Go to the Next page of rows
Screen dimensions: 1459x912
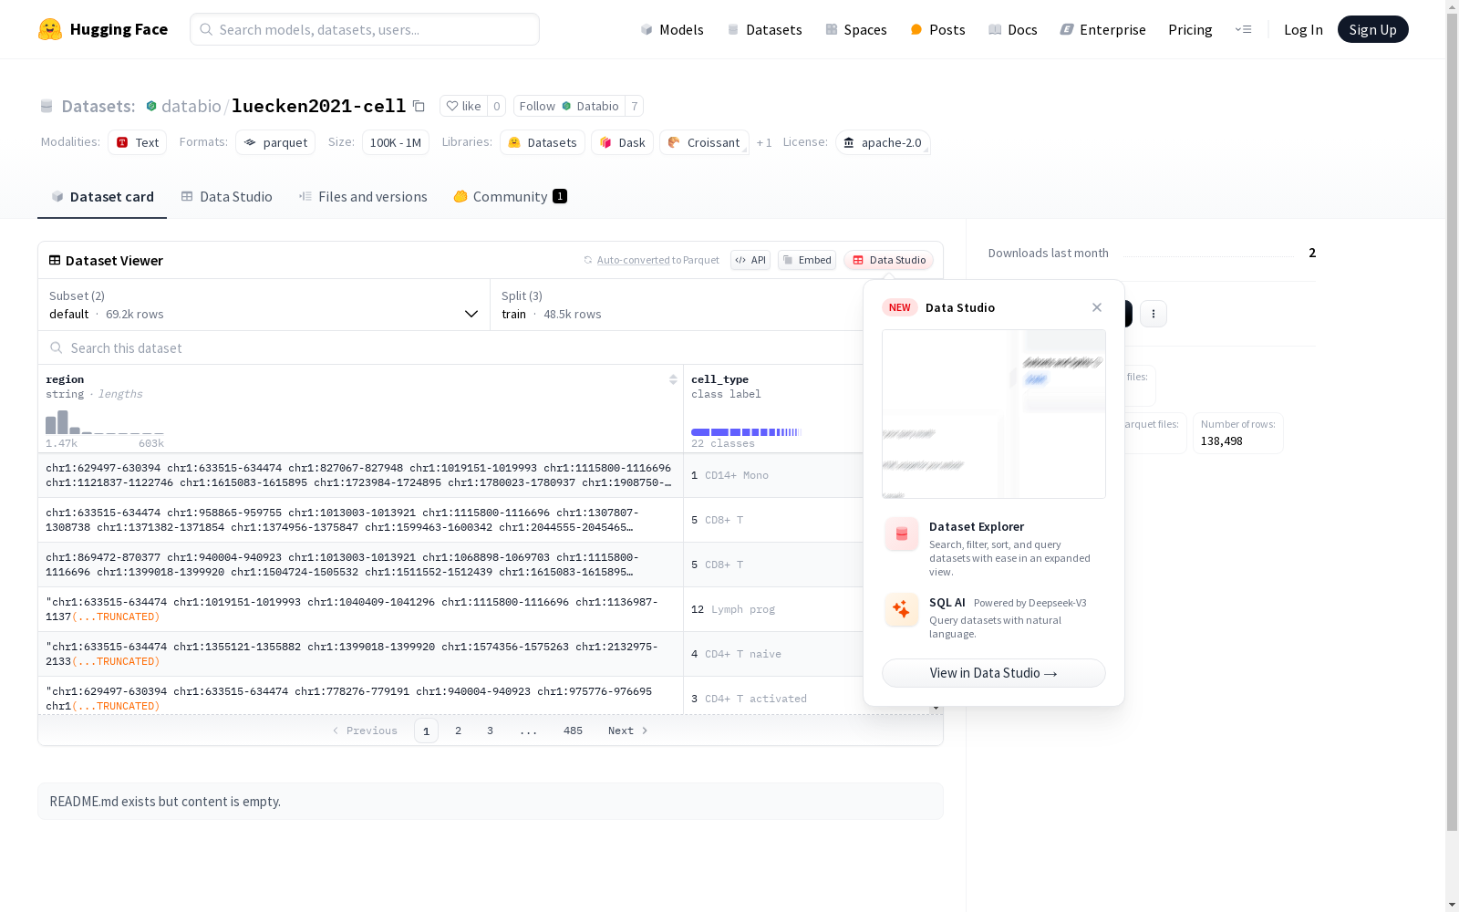pyautogui.click(x=628, y=731)
